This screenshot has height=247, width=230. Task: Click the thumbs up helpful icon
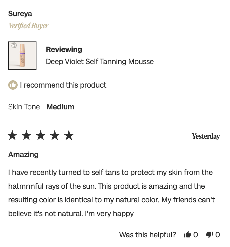pos(187,235)
